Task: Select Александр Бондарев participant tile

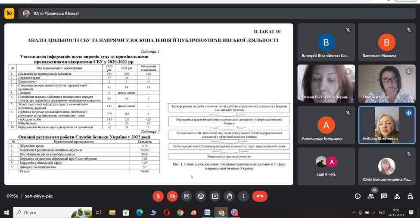Action: 326,125
